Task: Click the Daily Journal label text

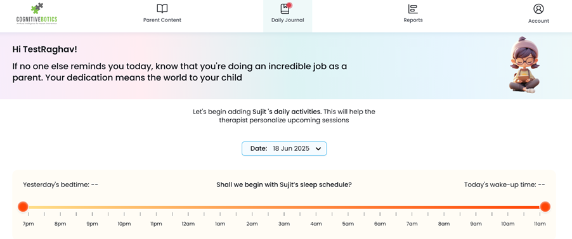Action: (x=287, y=20)
